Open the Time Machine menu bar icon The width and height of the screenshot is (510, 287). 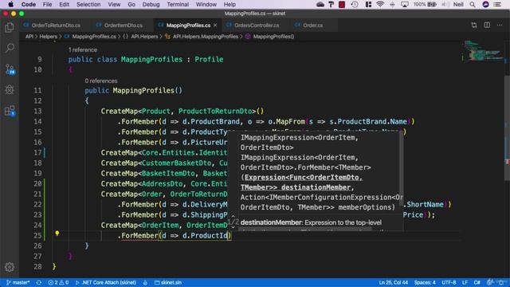click(355, 5)
